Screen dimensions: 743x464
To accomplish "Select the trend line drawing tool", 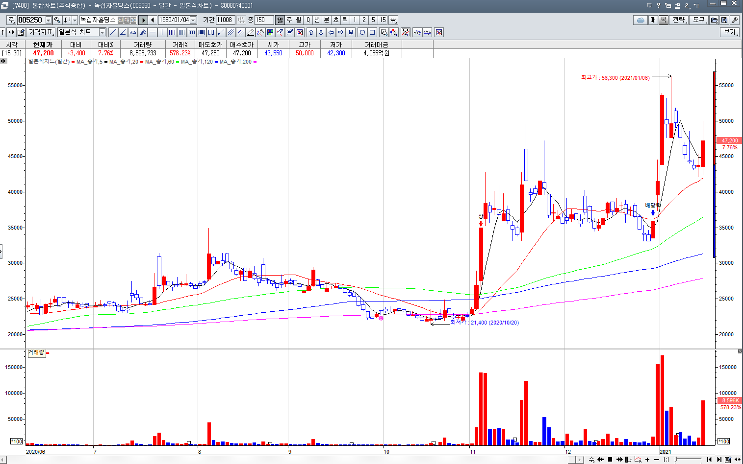I will point(113,32).
